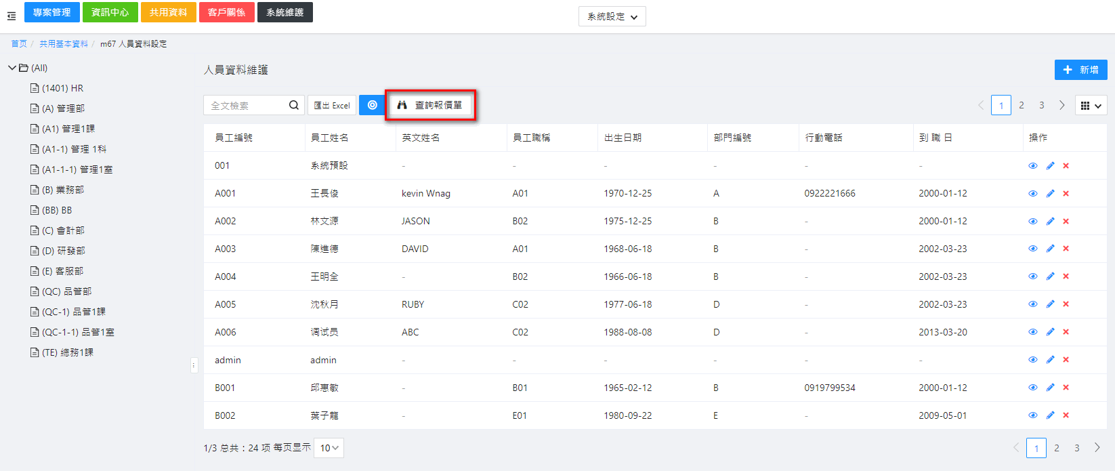Click the search magnifier icon

click(293, 105)
